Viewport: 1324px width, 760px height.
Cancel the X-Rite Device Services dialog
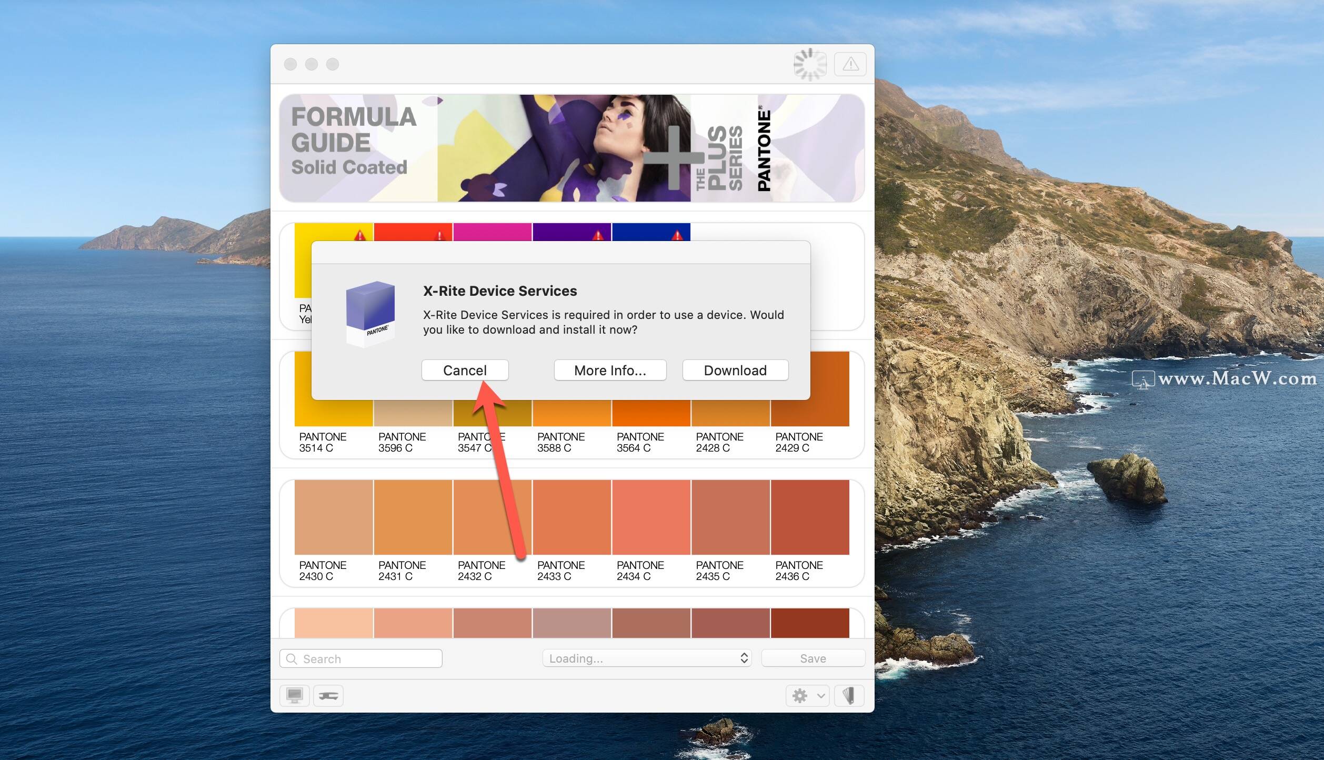pyautogui.click(x=465, y=371)
